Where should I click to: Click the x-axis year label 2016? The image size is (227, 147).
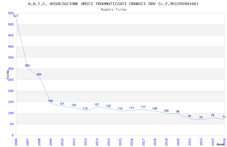tap(132, 142)
